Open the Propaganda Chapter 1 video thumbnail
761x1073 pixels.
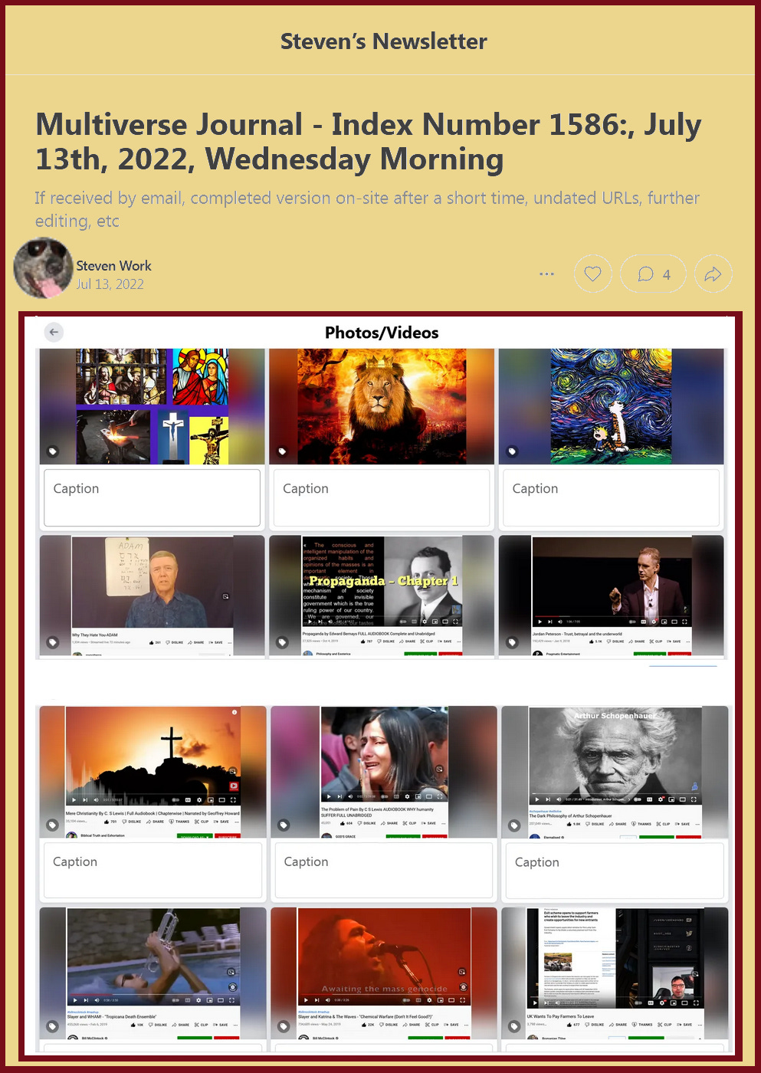coord(382,595)
